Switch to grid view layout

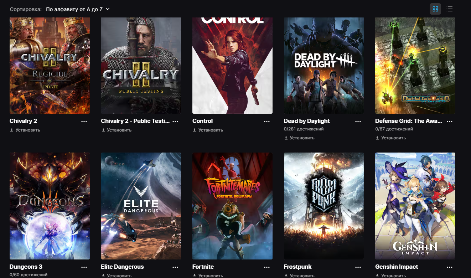[435, 9]
